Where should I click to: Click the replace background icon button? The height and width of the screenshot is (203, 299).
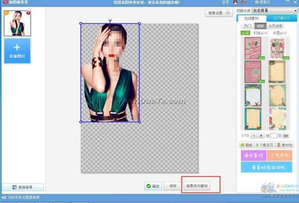(23, 187)
